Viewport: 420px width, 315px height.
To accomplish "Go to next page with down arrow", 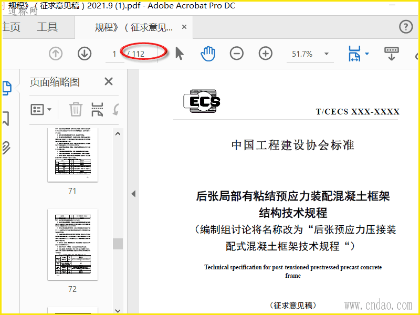I will click(x=85, y=54).
